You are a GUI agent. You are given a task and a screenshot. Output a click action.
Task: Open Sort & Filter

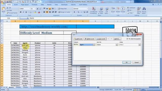[139, 10]
